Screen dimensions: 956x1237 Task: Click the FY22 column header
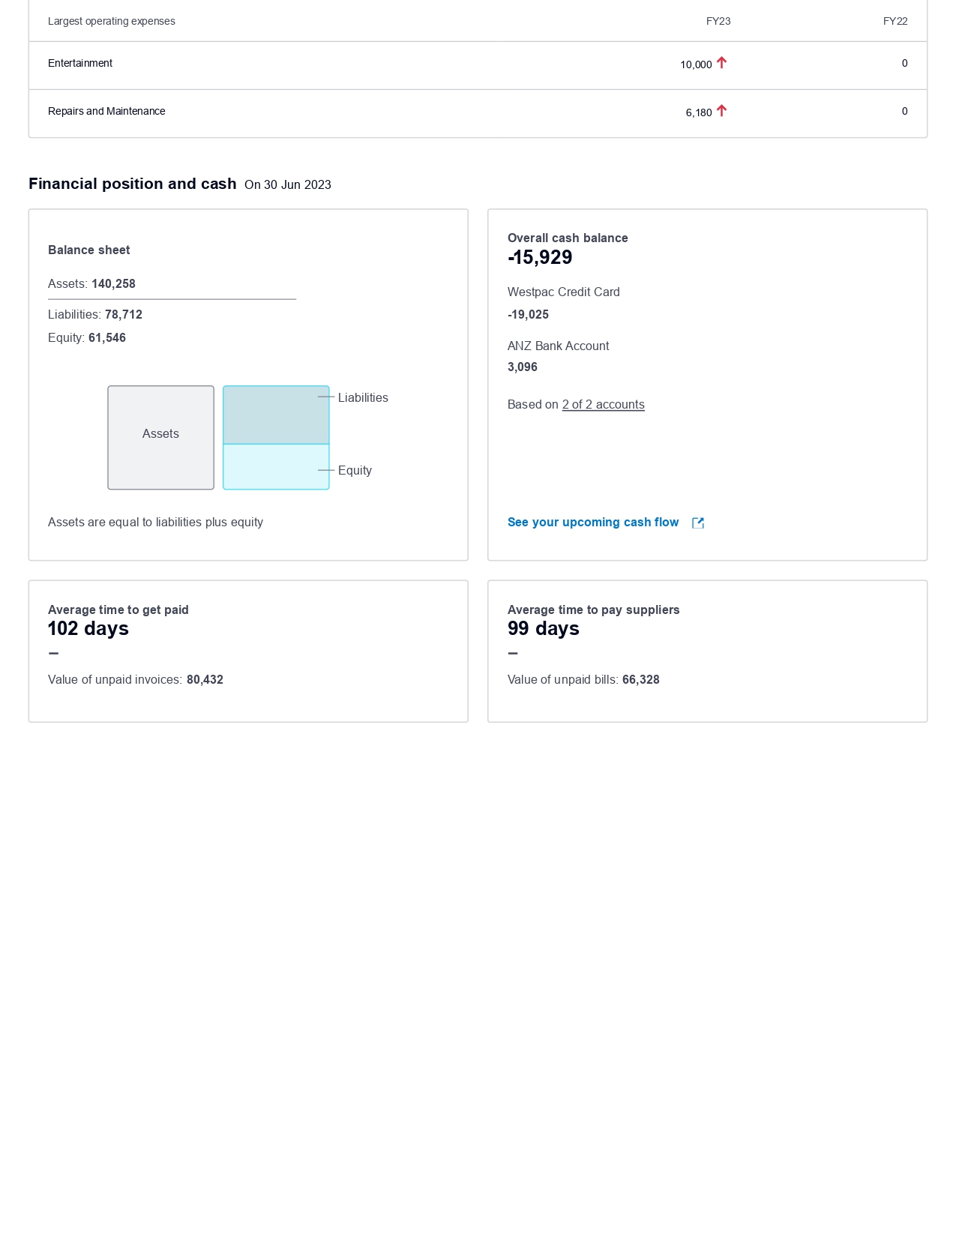point(895,22)
